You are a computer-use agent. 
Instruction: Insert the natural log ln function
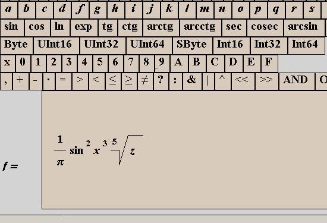(x=60, y=28)
